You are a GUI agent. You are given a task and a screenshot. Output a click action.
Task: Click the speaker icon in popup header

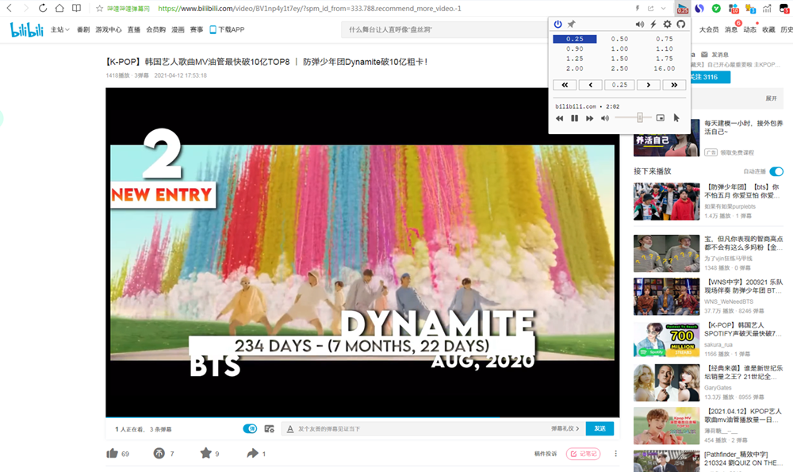click(x=640, y=25)
